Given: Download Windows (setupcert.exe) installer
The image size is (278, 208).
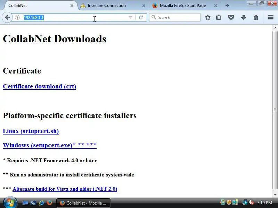Looking at the screenshot, I should point(50,145).
